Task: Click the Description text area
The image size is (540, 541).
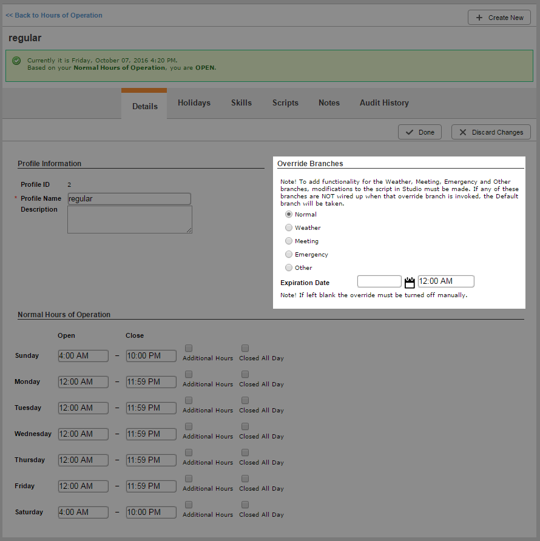Action: pyautogui.click(x=130, y=220)
